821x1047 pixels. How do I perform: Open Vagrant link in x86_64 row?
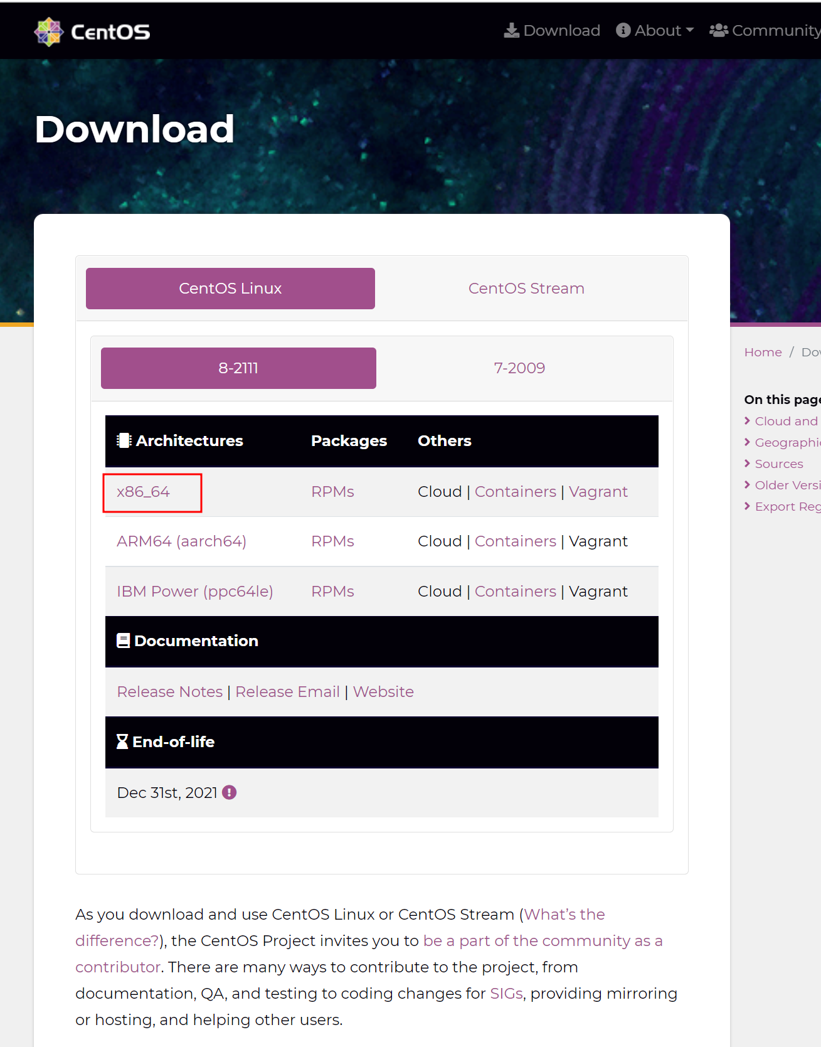tap(598, 492)
